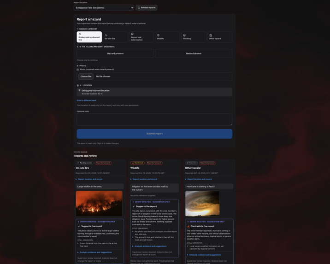Click the pin icon in current location box

click(79, 90)
